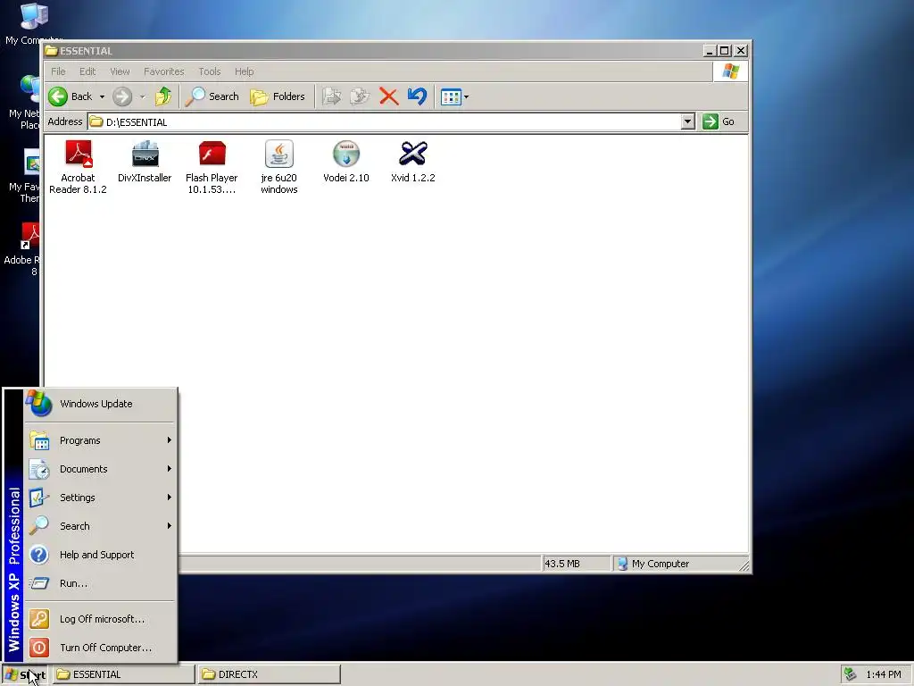Open Help and Support
This screenshot has width=914, height=686.
click(x=100, y=555)
